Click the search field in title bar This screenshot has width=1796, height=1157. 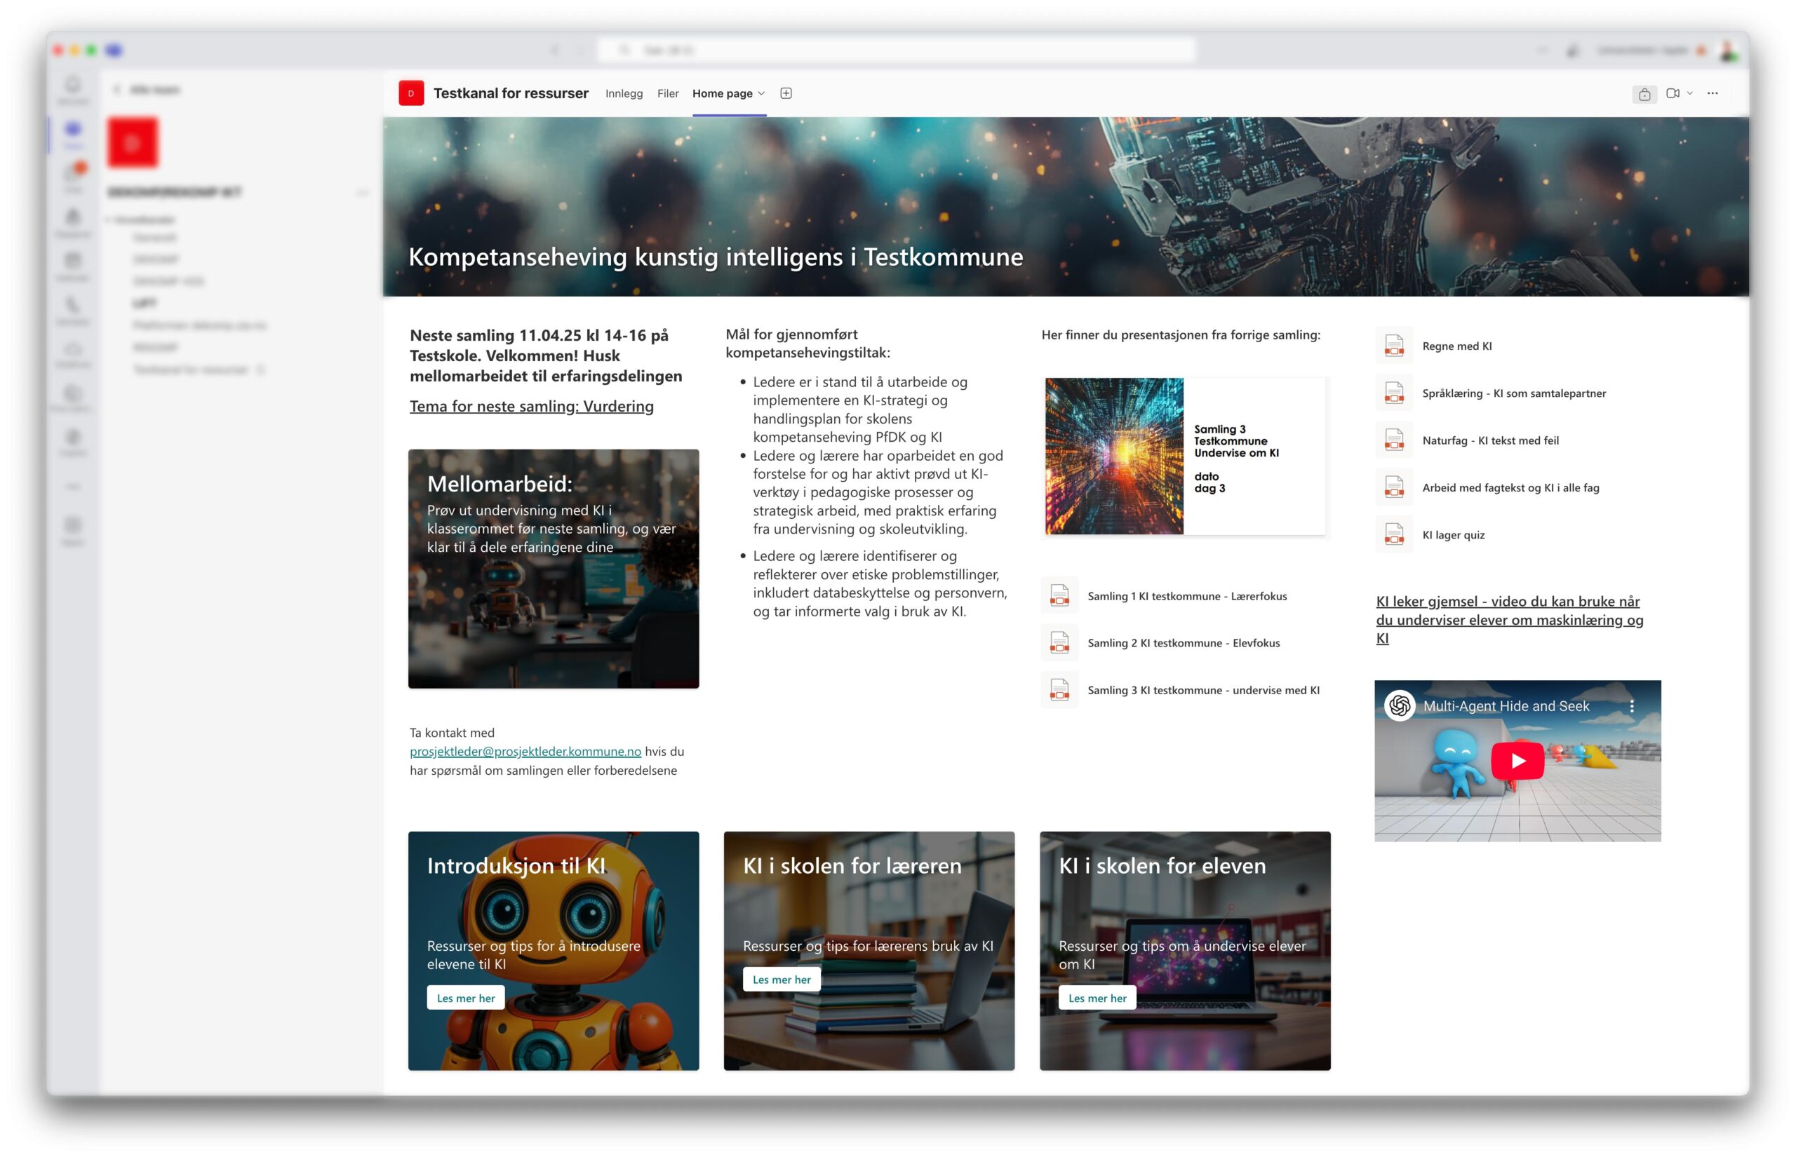coord(896,50)
